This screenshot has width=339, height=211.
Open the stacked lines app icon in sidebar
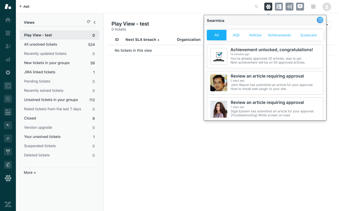[8, 112]
